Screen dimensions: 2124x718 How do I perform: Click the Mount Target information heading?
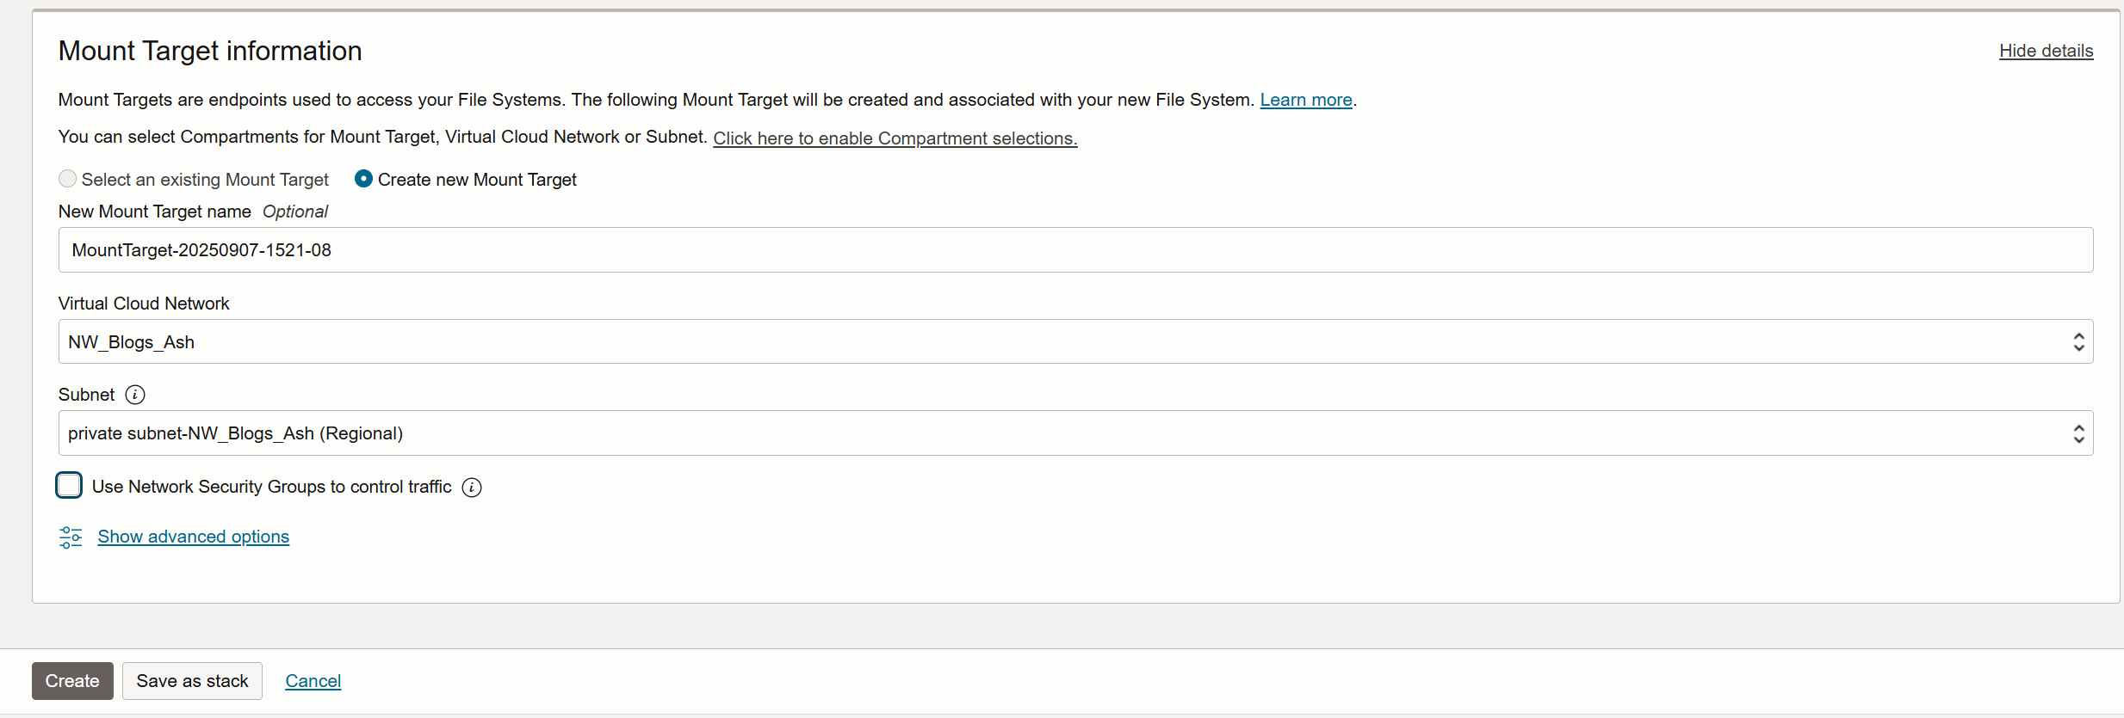[210, 51]
